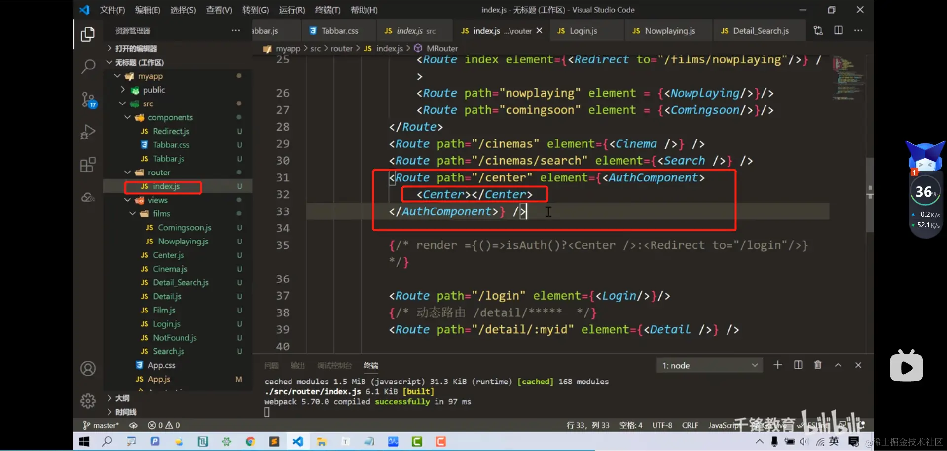Open Source Control view with 17 badge
947x451 pixels.
(88, 100)
